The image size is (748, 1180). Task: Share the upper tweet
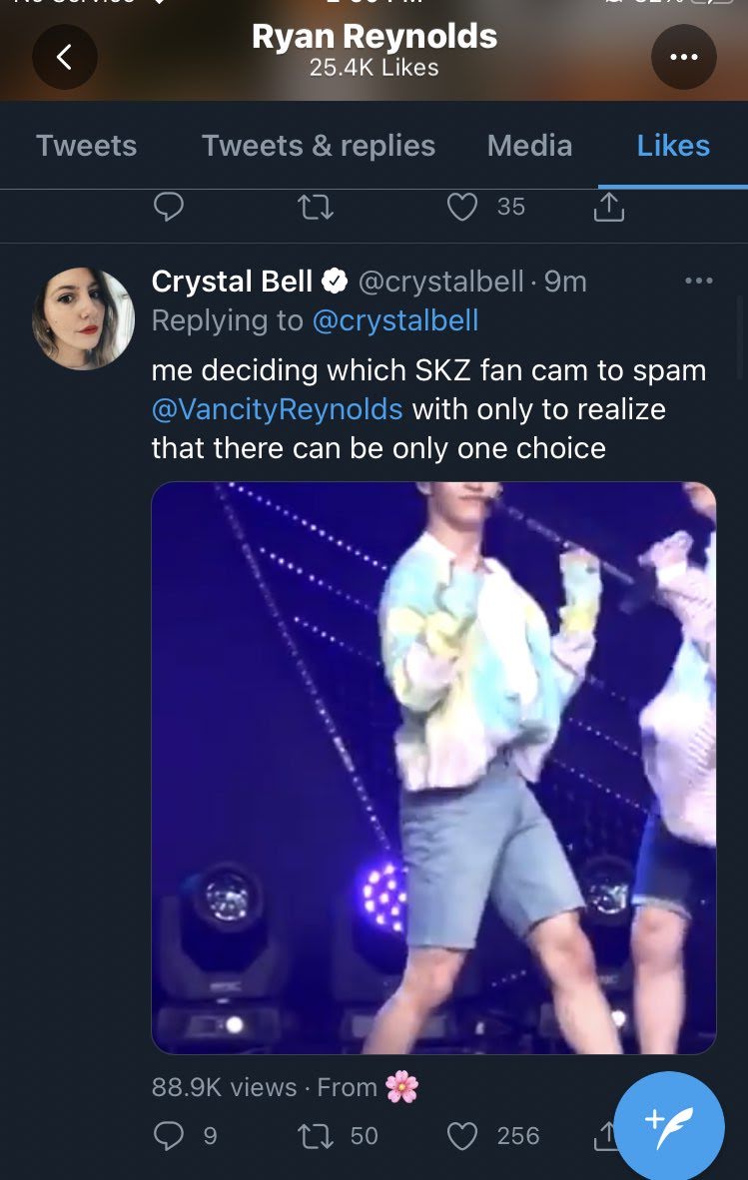pyautogui.click(x=609, y=207)
